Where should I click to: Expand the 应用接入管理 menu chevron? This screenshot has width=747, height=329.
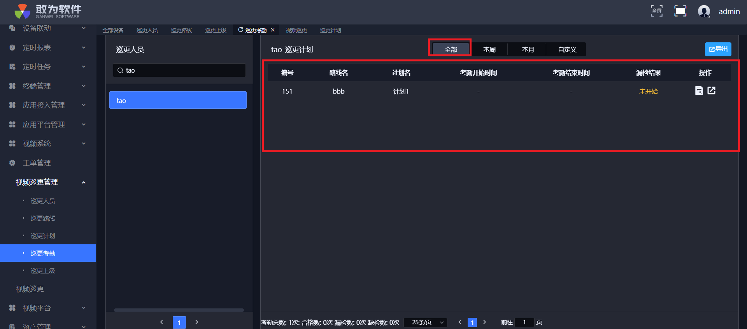84,105
